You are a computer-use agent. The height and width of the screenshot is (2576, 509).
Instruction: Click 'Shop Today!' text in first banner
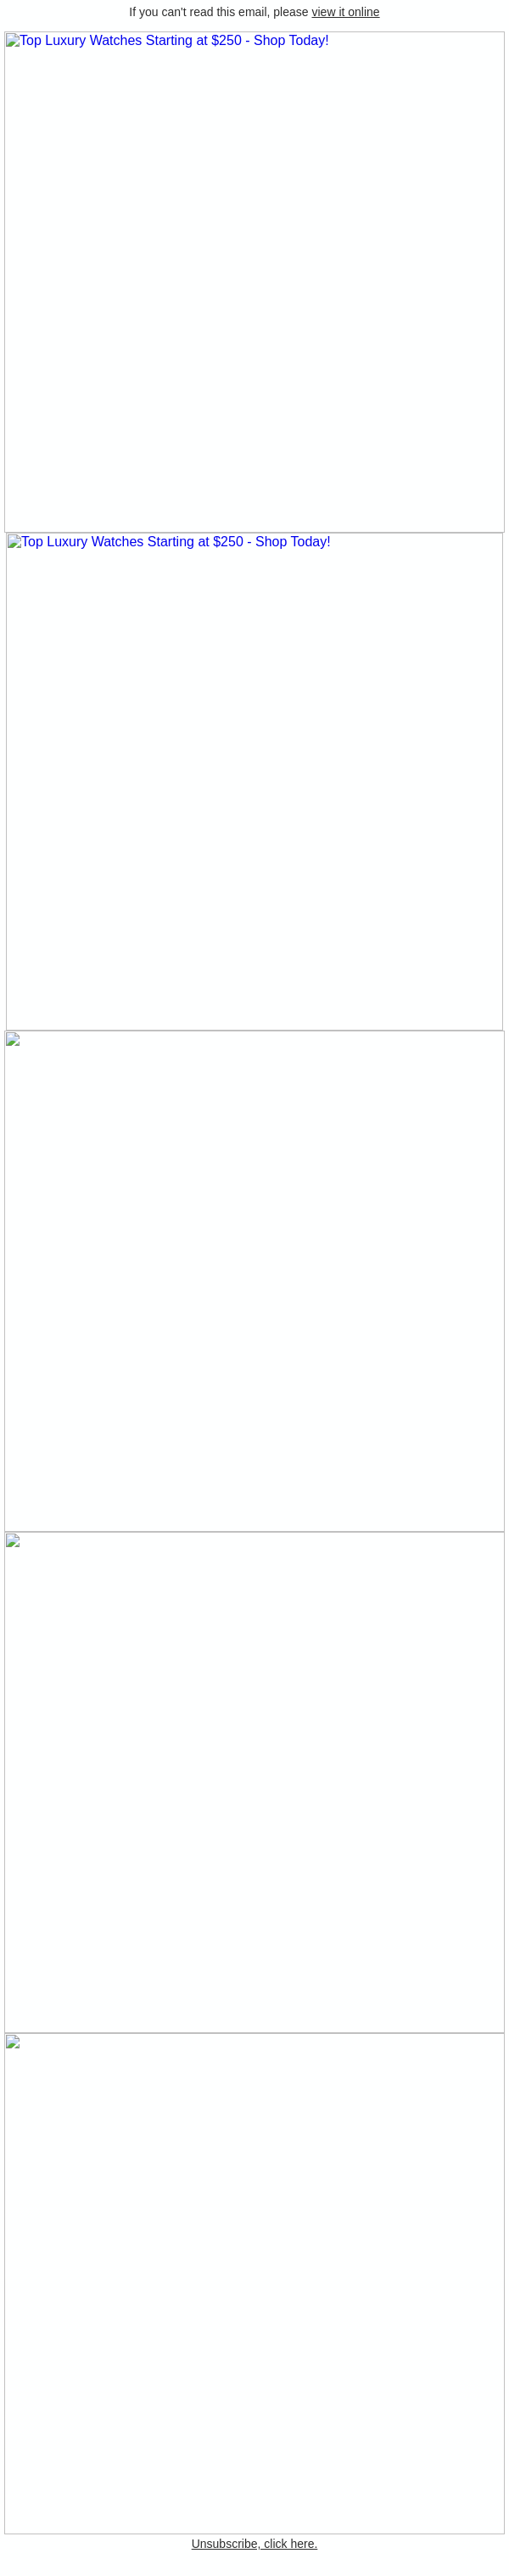pyautogui.click(x=290, y=41)
